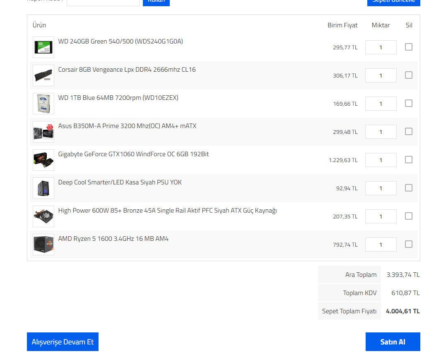429x361 pixels.
Task: Open the Gigabyte GTX1060 graphics card thumbnail
Action: [x=43, y=160]
